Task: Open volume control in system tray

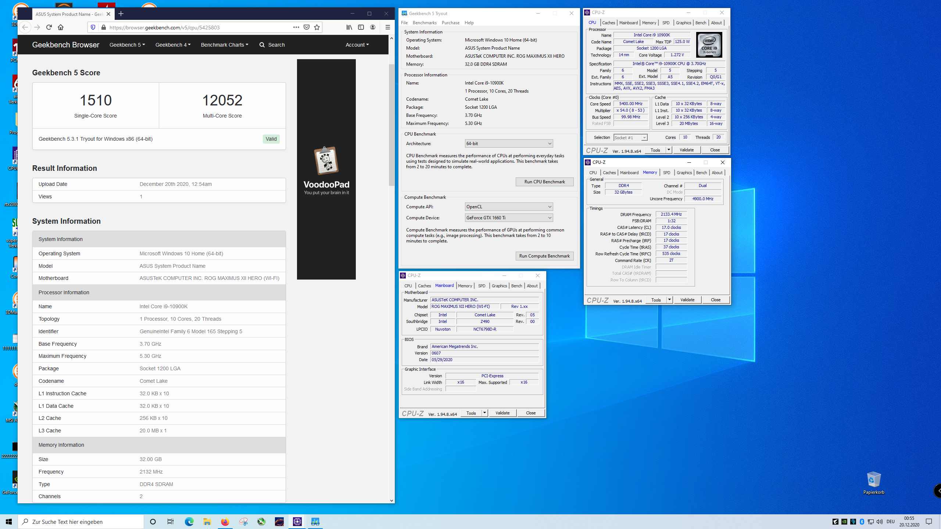Action: point(880,522)
